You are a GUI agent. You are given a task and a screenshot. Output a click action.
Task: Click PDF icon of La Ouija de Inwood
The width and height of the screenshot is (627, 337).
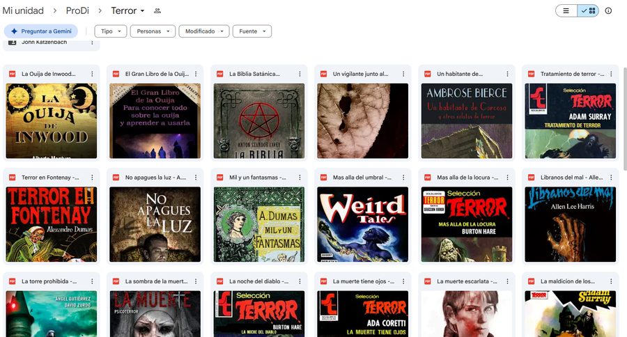point(13,74)
